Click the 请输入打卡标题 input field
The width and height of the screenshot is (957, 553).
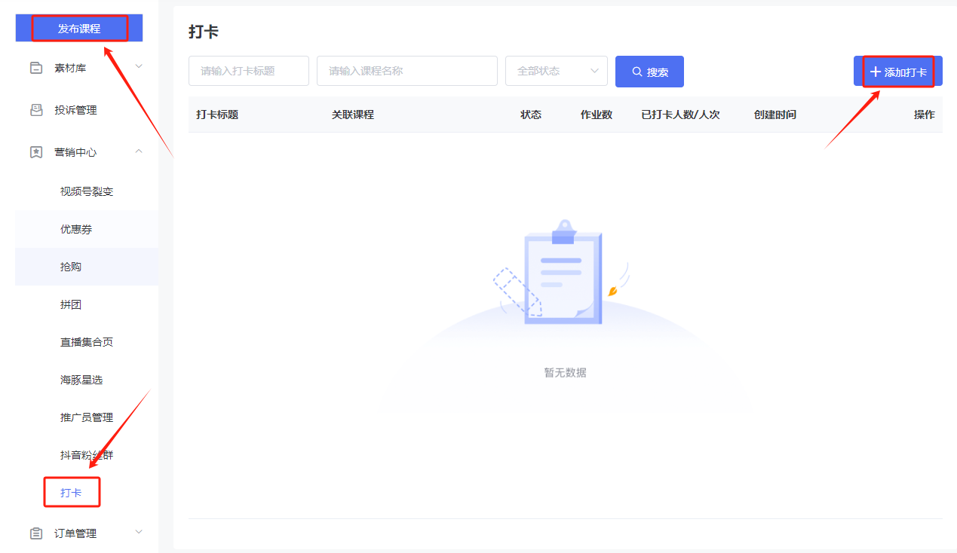click(x=248, y=71)
